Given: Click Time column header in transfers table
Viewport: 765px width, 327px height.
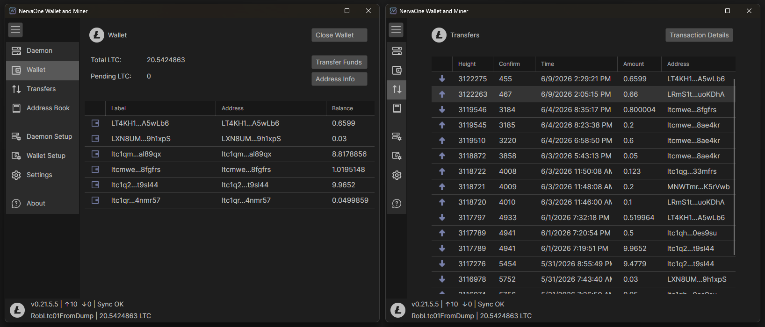Looking at the screenshot, I should 576,64.
